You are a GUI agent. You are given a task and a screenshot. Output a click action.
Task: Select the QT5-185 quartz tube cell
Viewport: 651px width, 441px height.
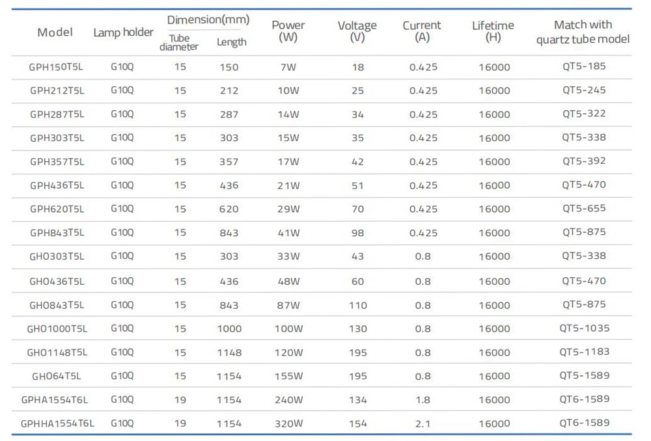(x=584, y=66)
